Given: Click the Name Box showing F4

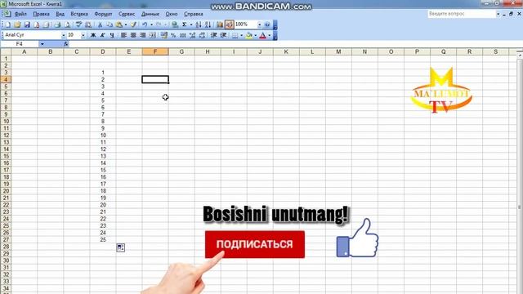Looking at the screenshot, I should tap(20, 44).
